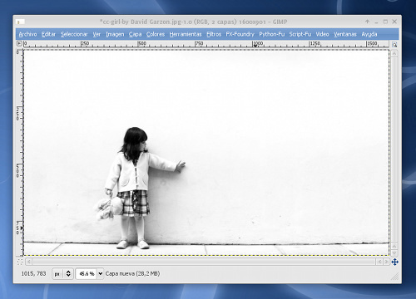The image size is (416, 299).
Task: Open the Filtros menu
Action: [x=214, y=34]
